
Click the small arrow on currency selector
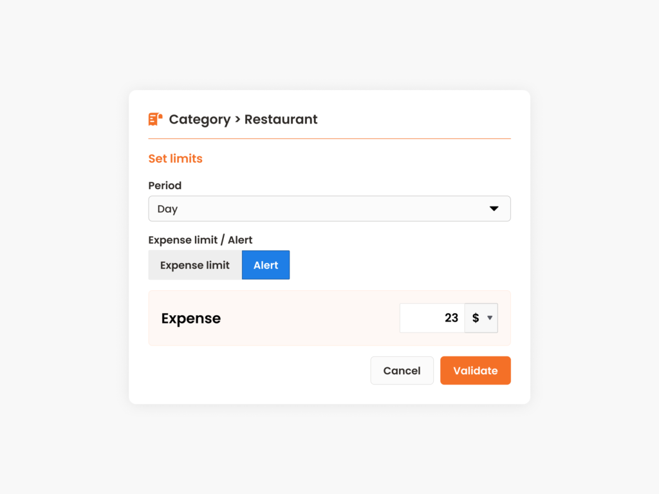pos(489,318)
